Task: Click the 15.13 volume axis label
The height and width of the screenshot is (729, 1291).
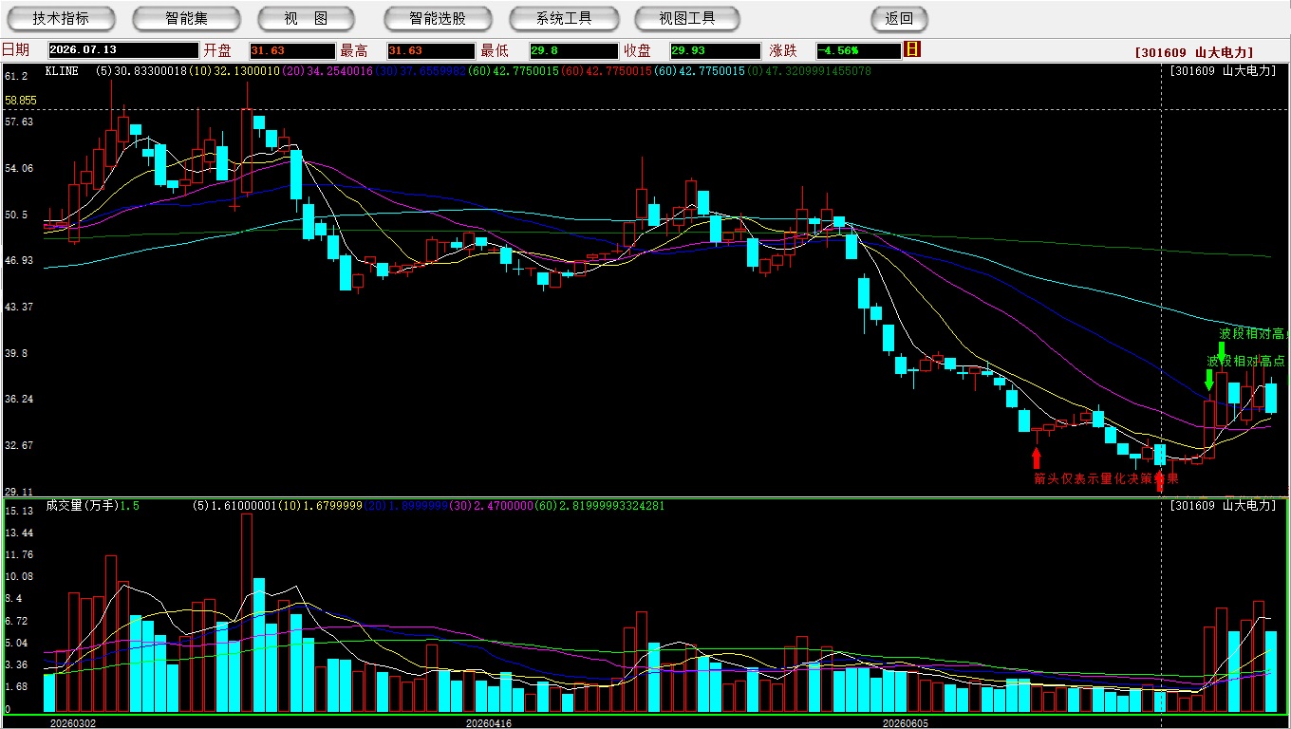Action: (19, 511)
